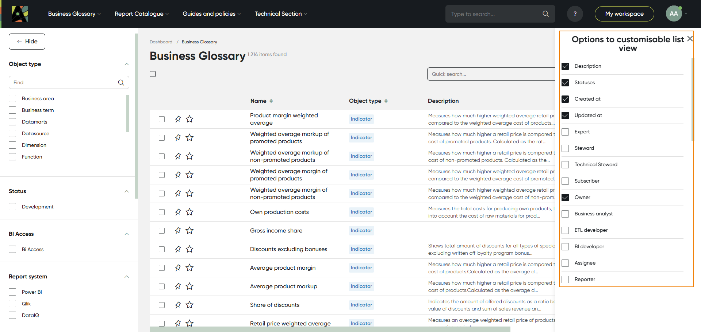Star the Gross income share entry
Screen dimensions: 701x332
pyautogui.click(x=189, y=231)
